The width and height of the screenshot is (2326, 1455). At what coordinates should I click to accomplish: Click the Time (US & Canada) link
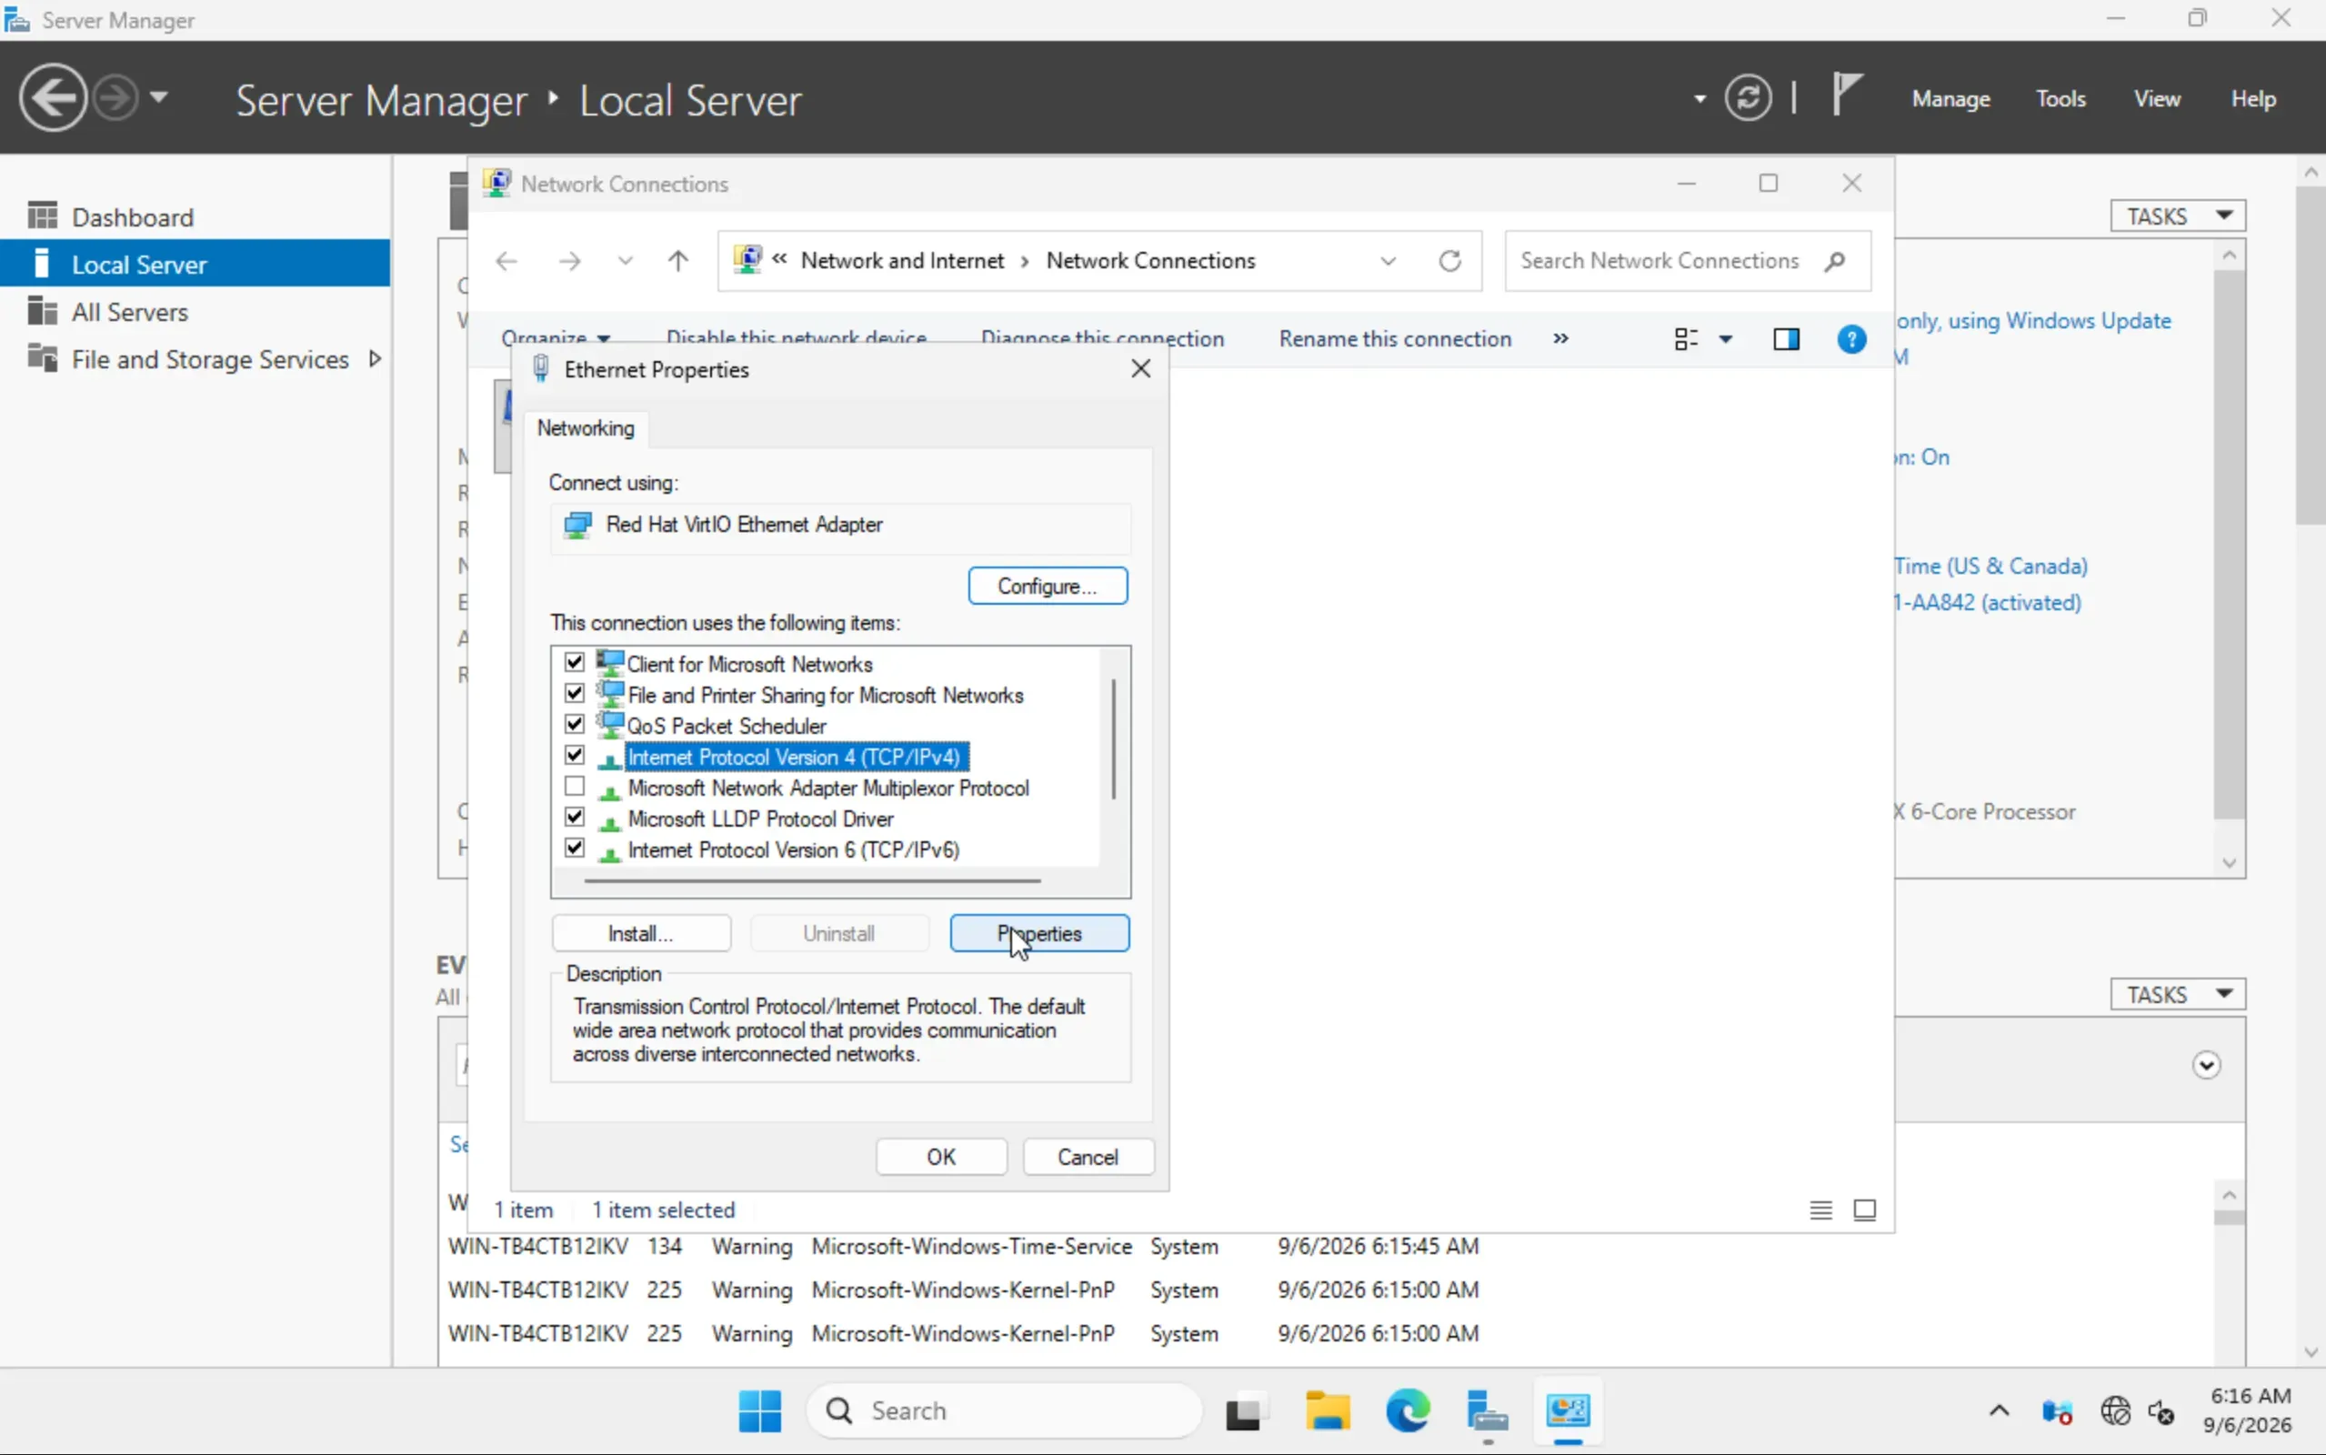tap(1990, 566)
